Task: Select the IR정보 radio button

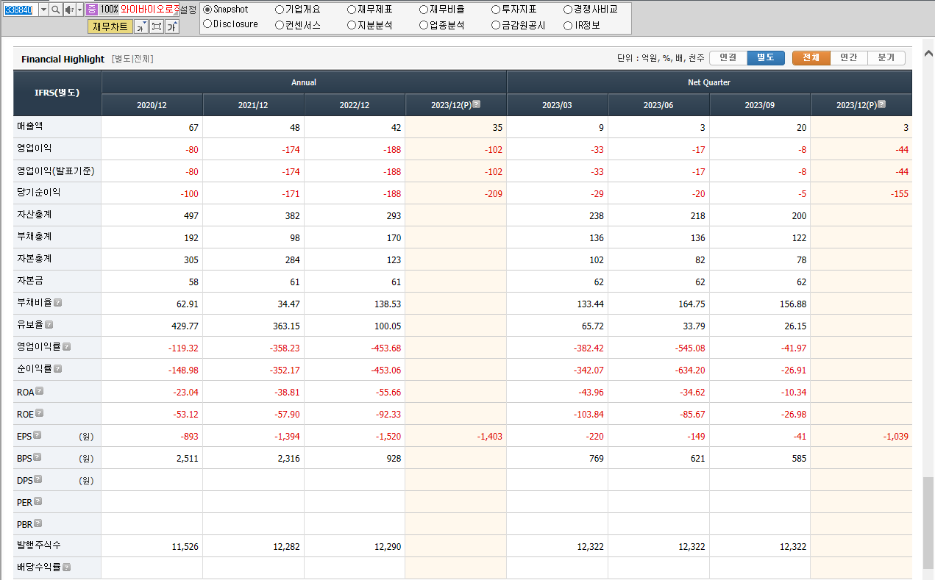Action: (x=568, y=25)
